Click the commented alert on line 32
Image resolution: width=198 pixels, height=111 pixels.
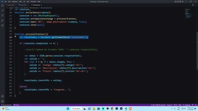(x=61, y=50)
